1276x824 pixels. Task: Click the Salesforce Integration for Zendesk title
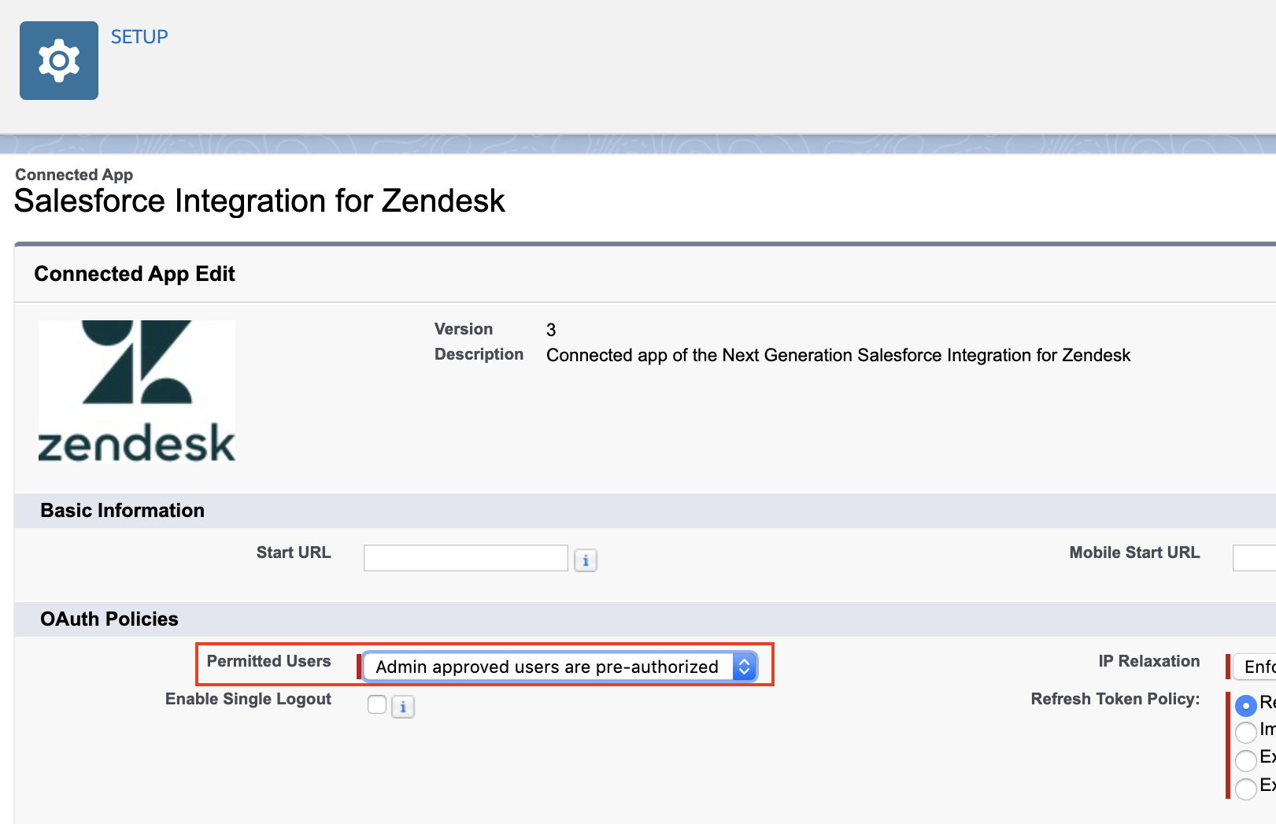[x=260, y=201]
